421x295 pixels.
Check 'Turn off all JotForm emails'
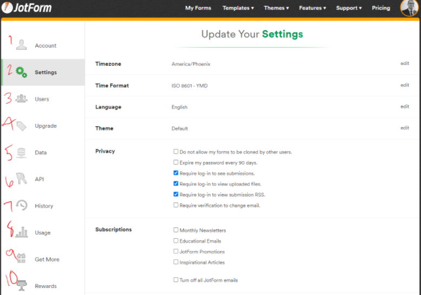[176, 280]
